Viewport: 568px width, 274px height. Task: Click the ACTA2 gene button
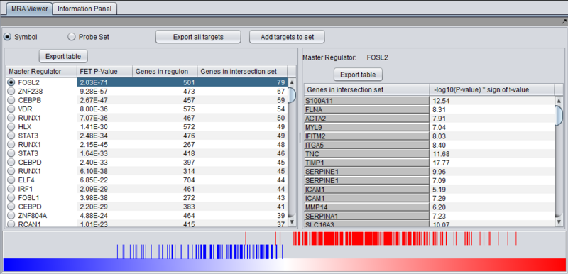tap(366, 119)
